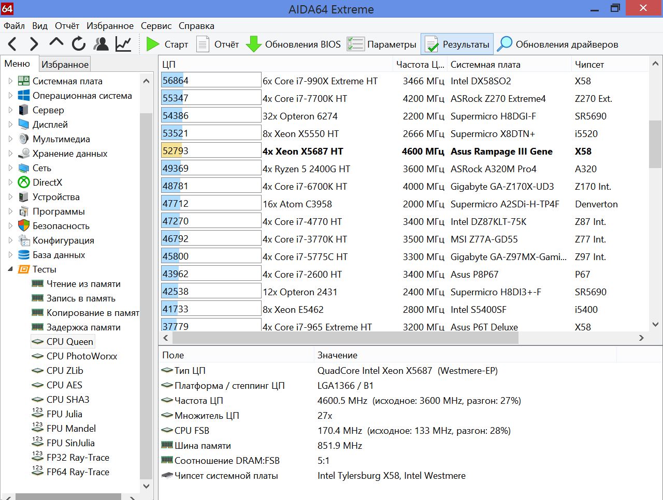This screenshot has height=500, width=663.
Task: Expand the Мультимедиа tree node
Action: [10, 139]
